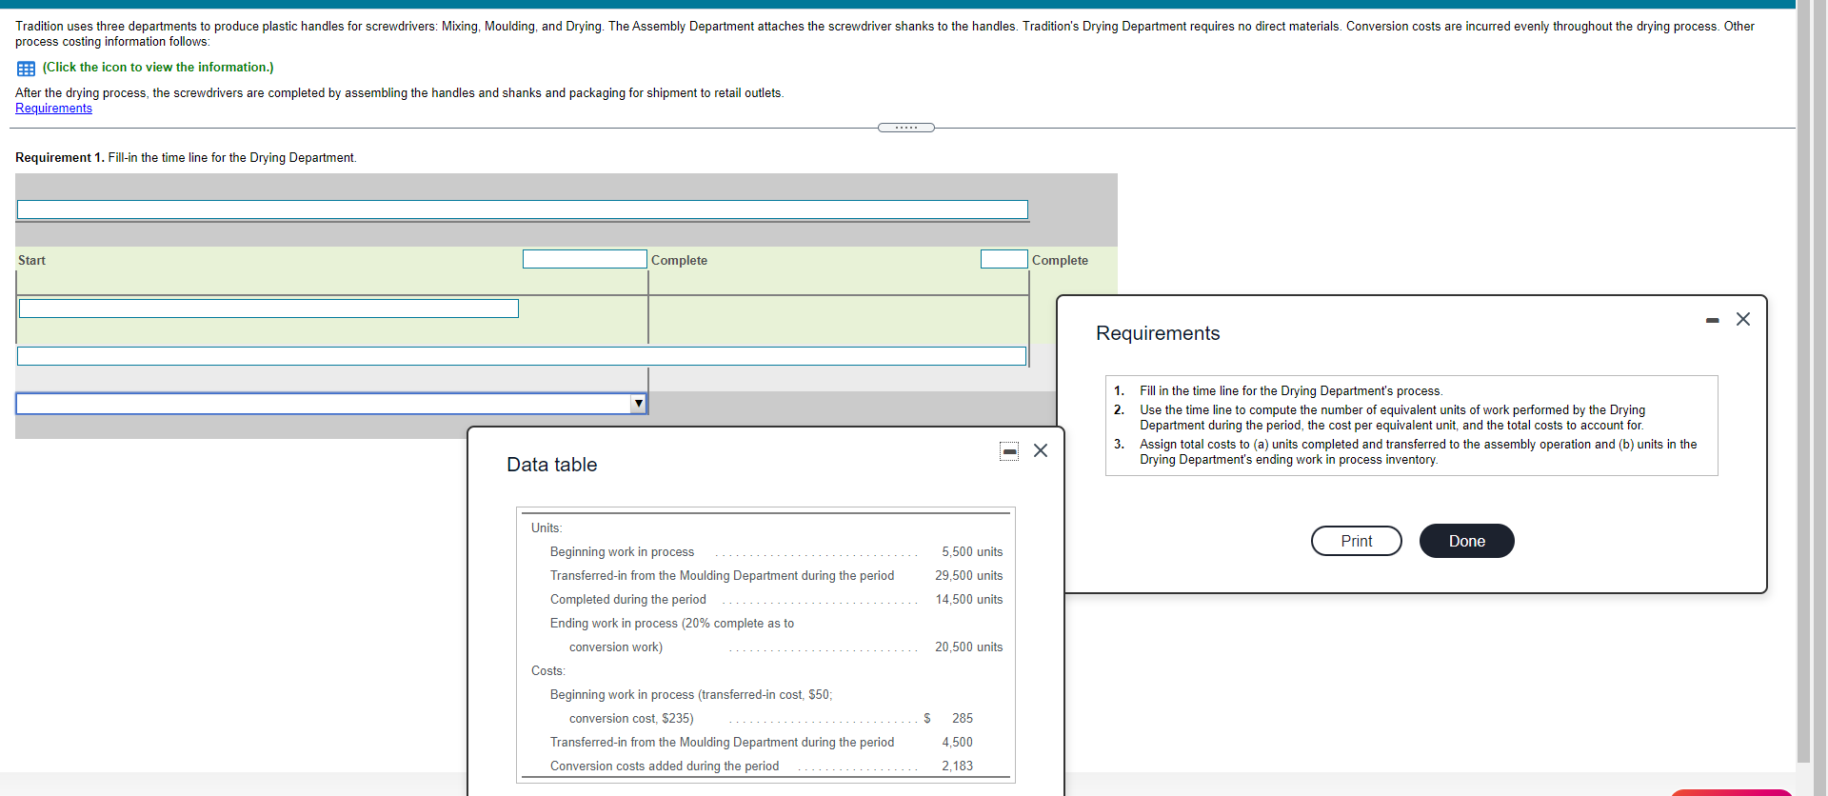Screen dimensions: 1828x796
Task: Click the wide input field below the green timeline
Action: tap(522, 356)
